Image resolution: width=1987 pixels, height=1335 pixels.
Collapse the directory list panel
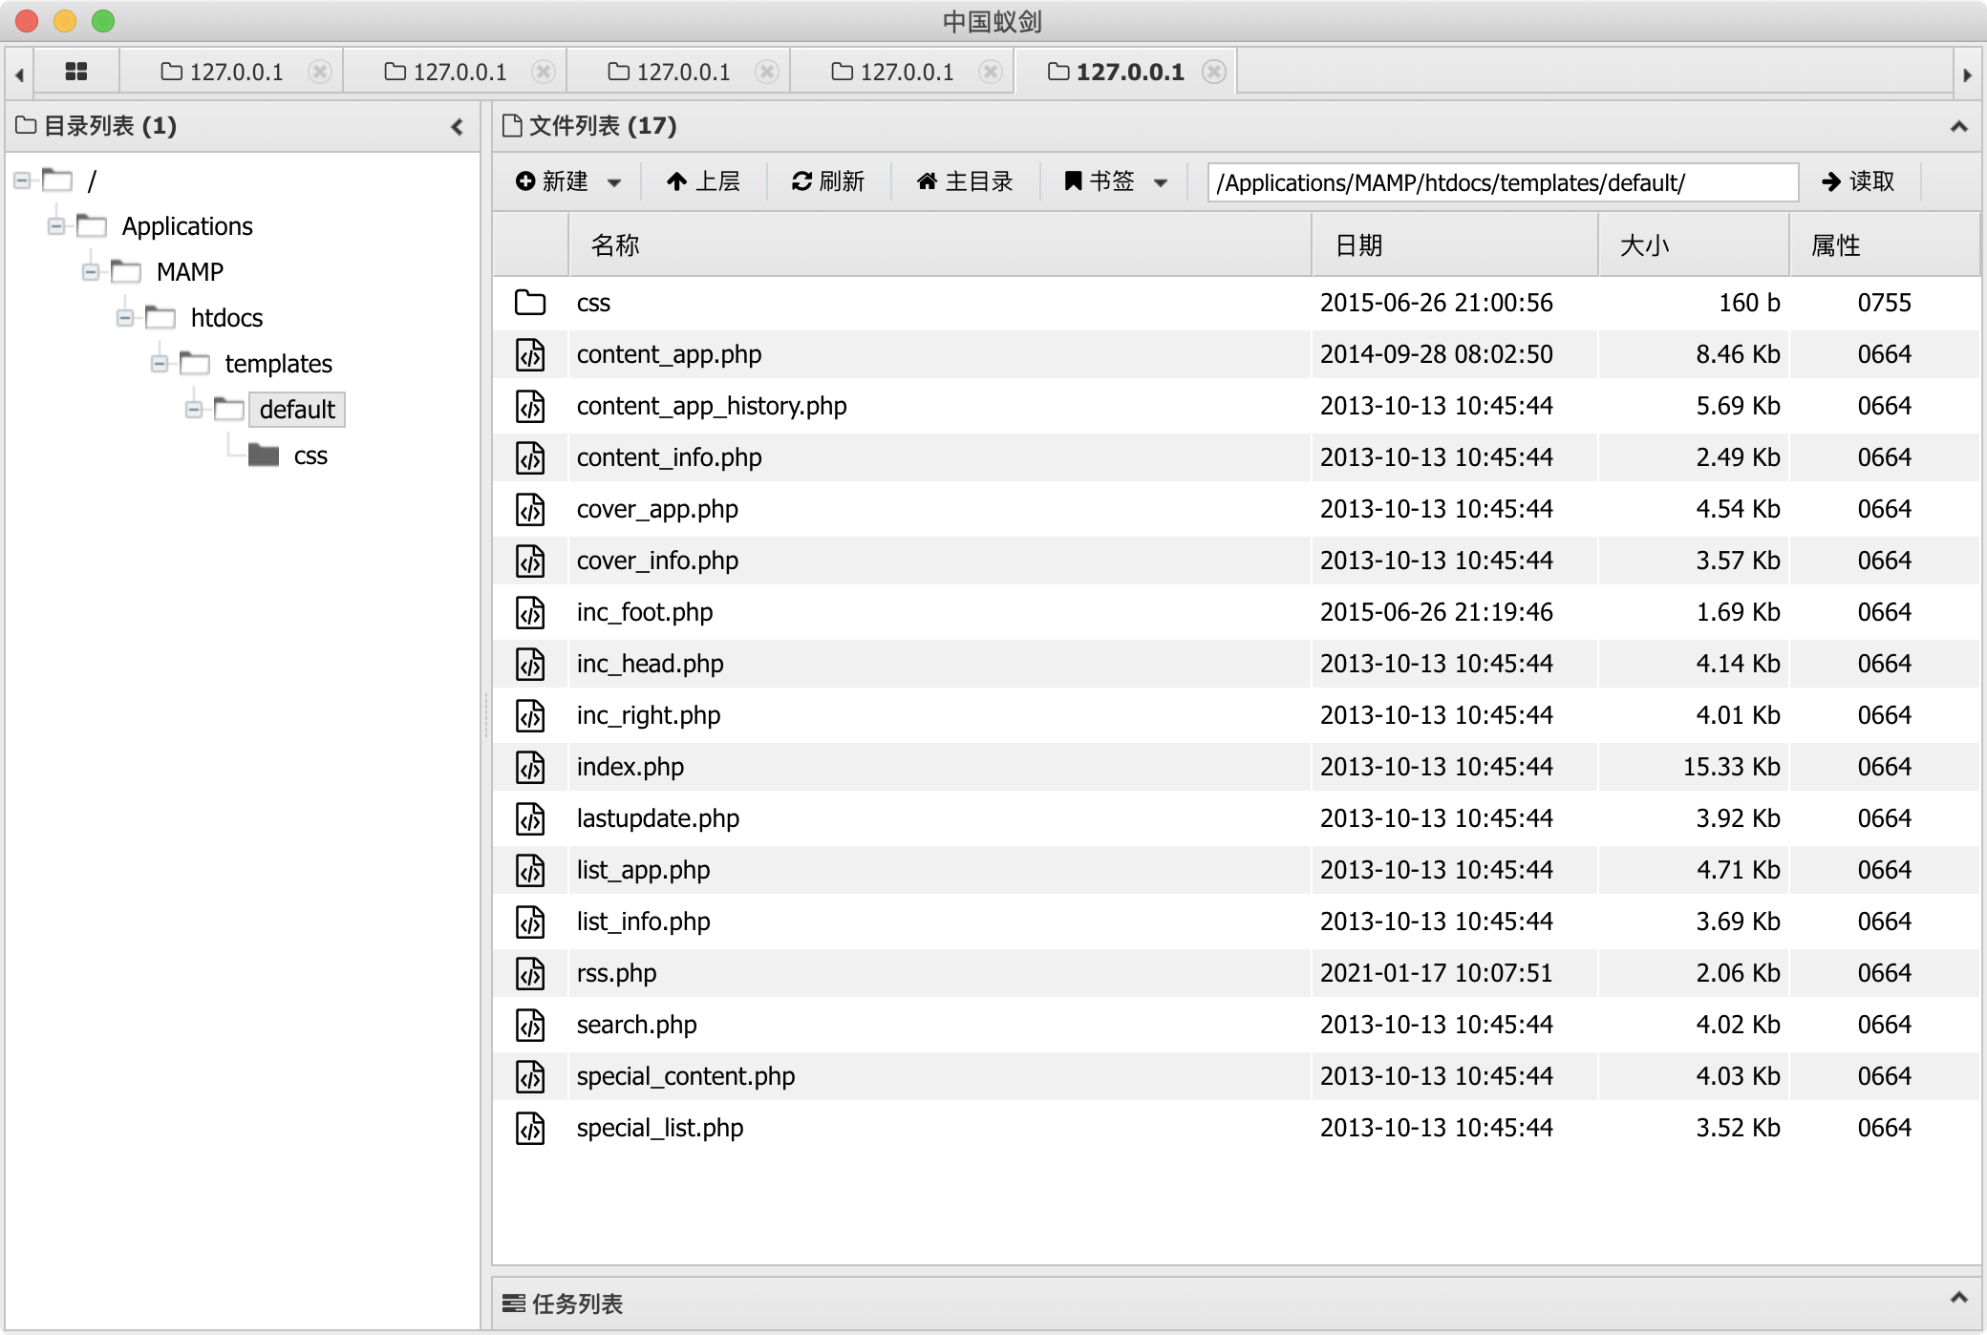[457, 126]
